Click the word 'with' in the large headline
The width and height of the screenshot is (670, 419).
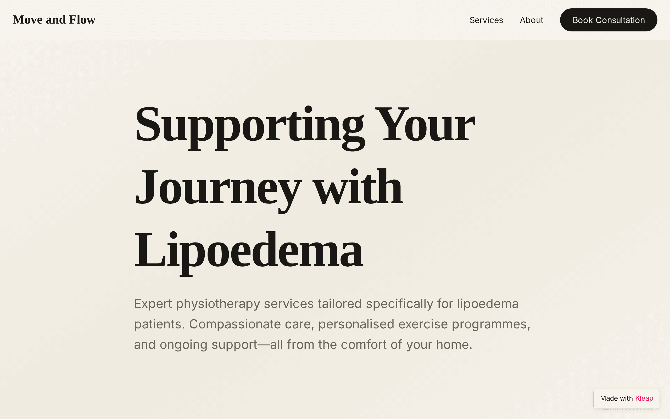(358, 187)
